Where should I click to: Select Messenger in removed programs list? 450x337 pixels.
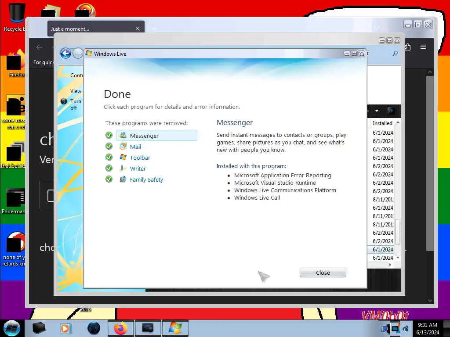(156, 136)
